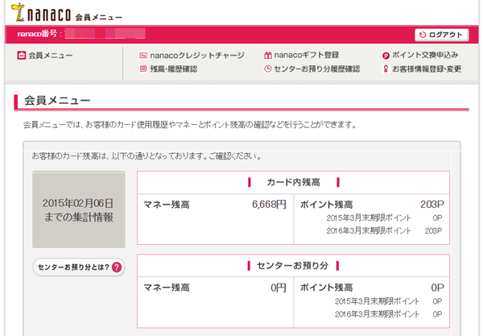
Task: Click the 会員メニュー page heading
Action: click(57, 101)
